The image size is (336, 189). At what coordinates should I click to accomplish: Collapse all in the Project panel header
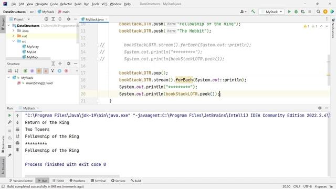click(x=60, y=19)
